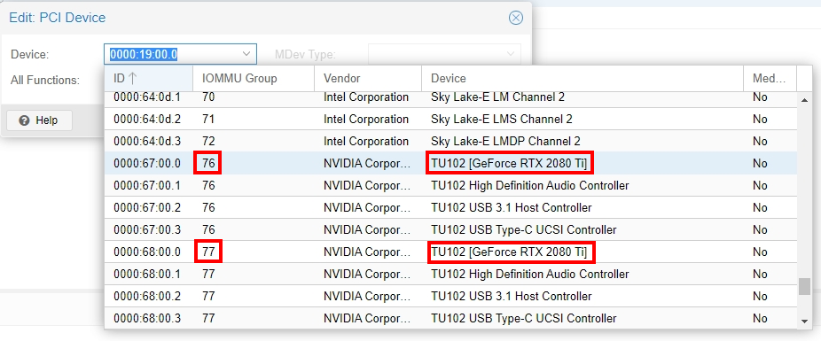Click the Device column header
Screen dimensions: 821x341
click(583, 79)
